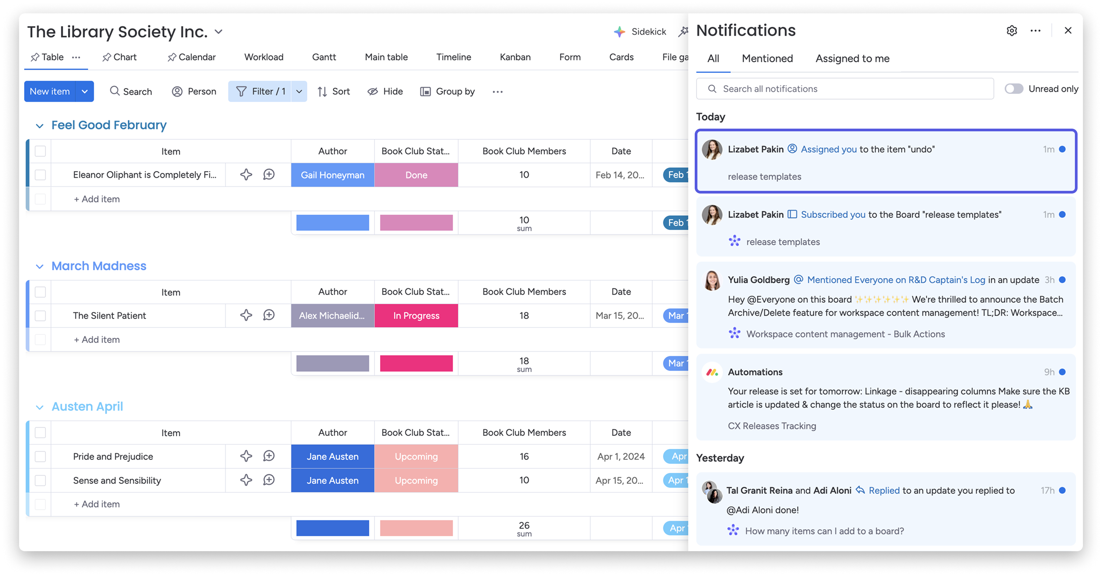This screenshot has width=1102, height=576.
Task: Click the Add item link under Austen April
Action: 96,504
